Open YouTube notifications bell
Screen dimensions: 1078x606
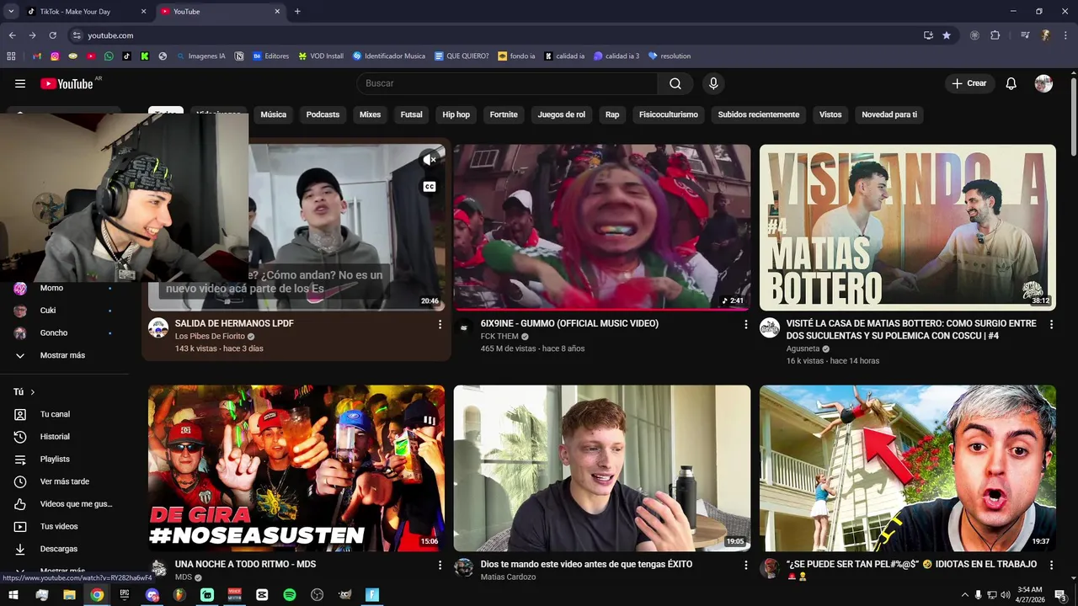pyautogui.click(x=1011, y=83)
